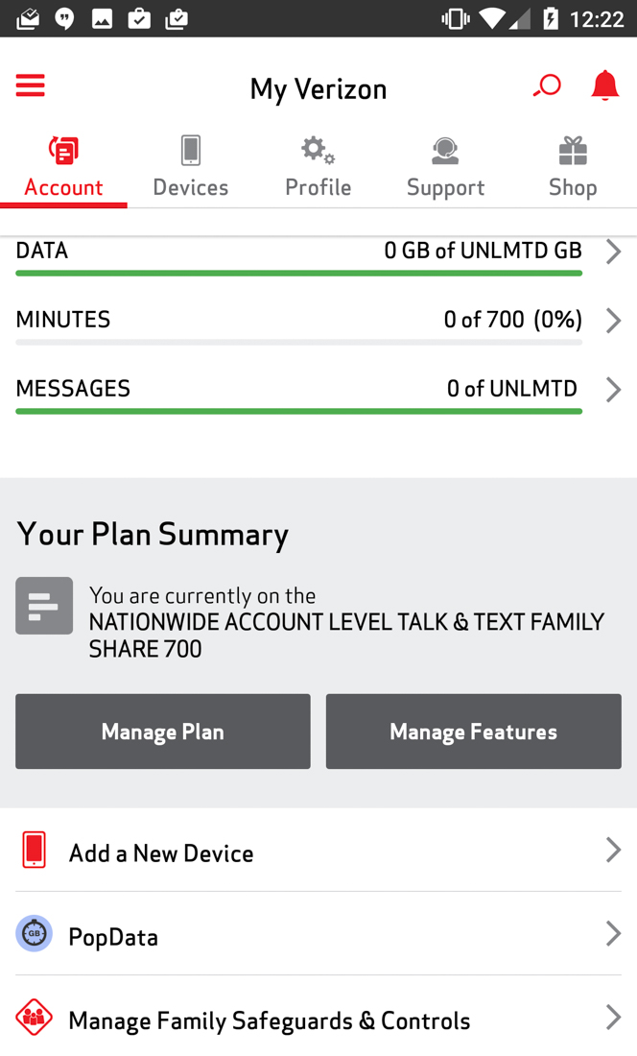
Task: Expand the MINUTES usage chevron
Action: point(613,321)
